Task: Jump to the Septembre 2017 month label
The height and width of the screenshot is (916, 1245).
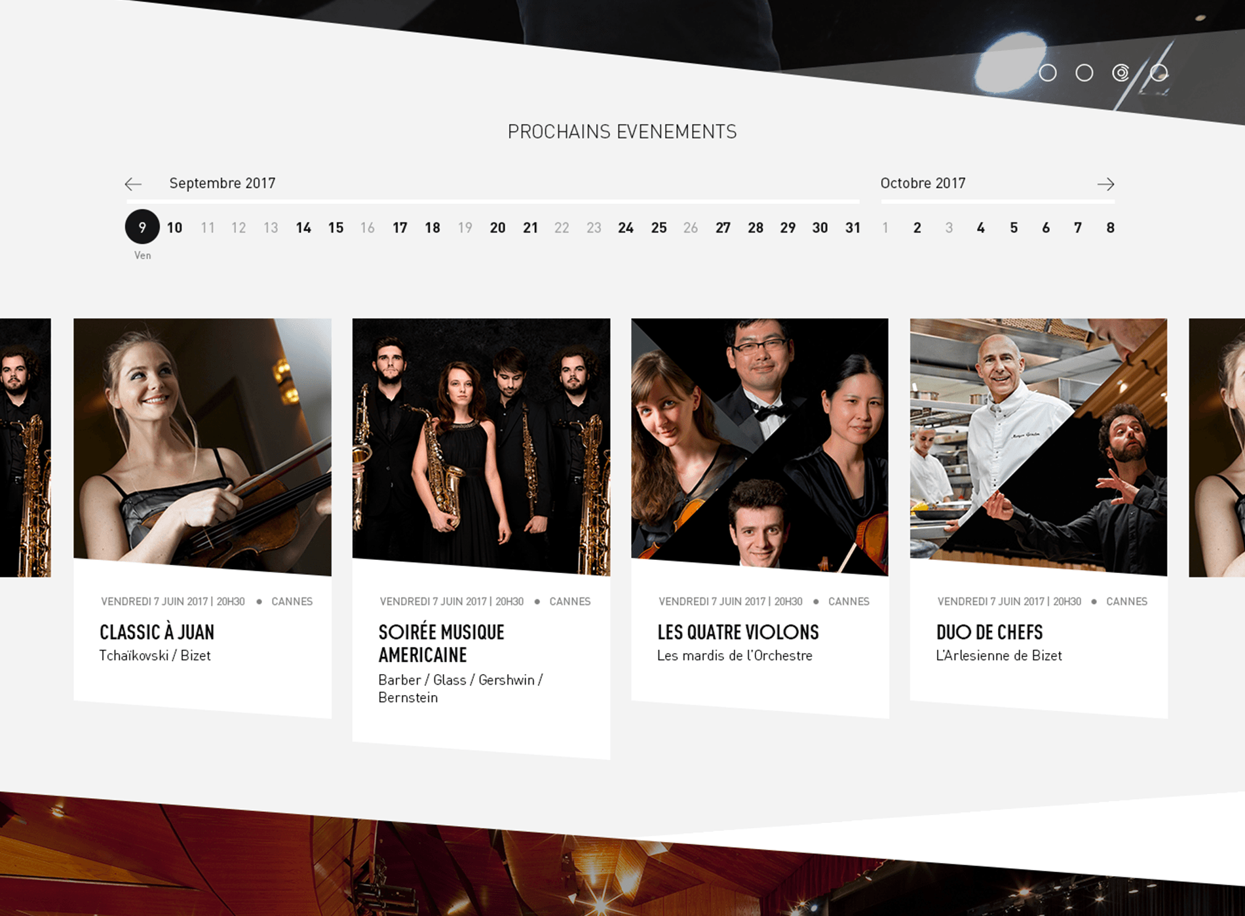Action: 222,184
